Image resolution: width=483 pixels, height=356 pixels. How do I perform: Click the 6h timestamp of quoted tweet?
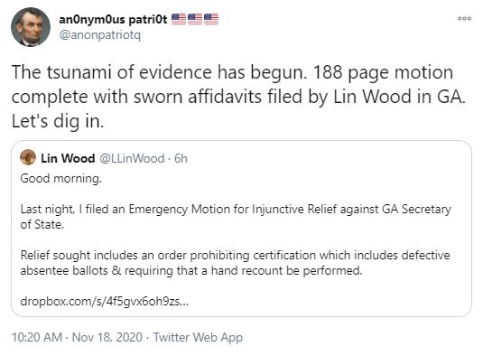point(181,158)
